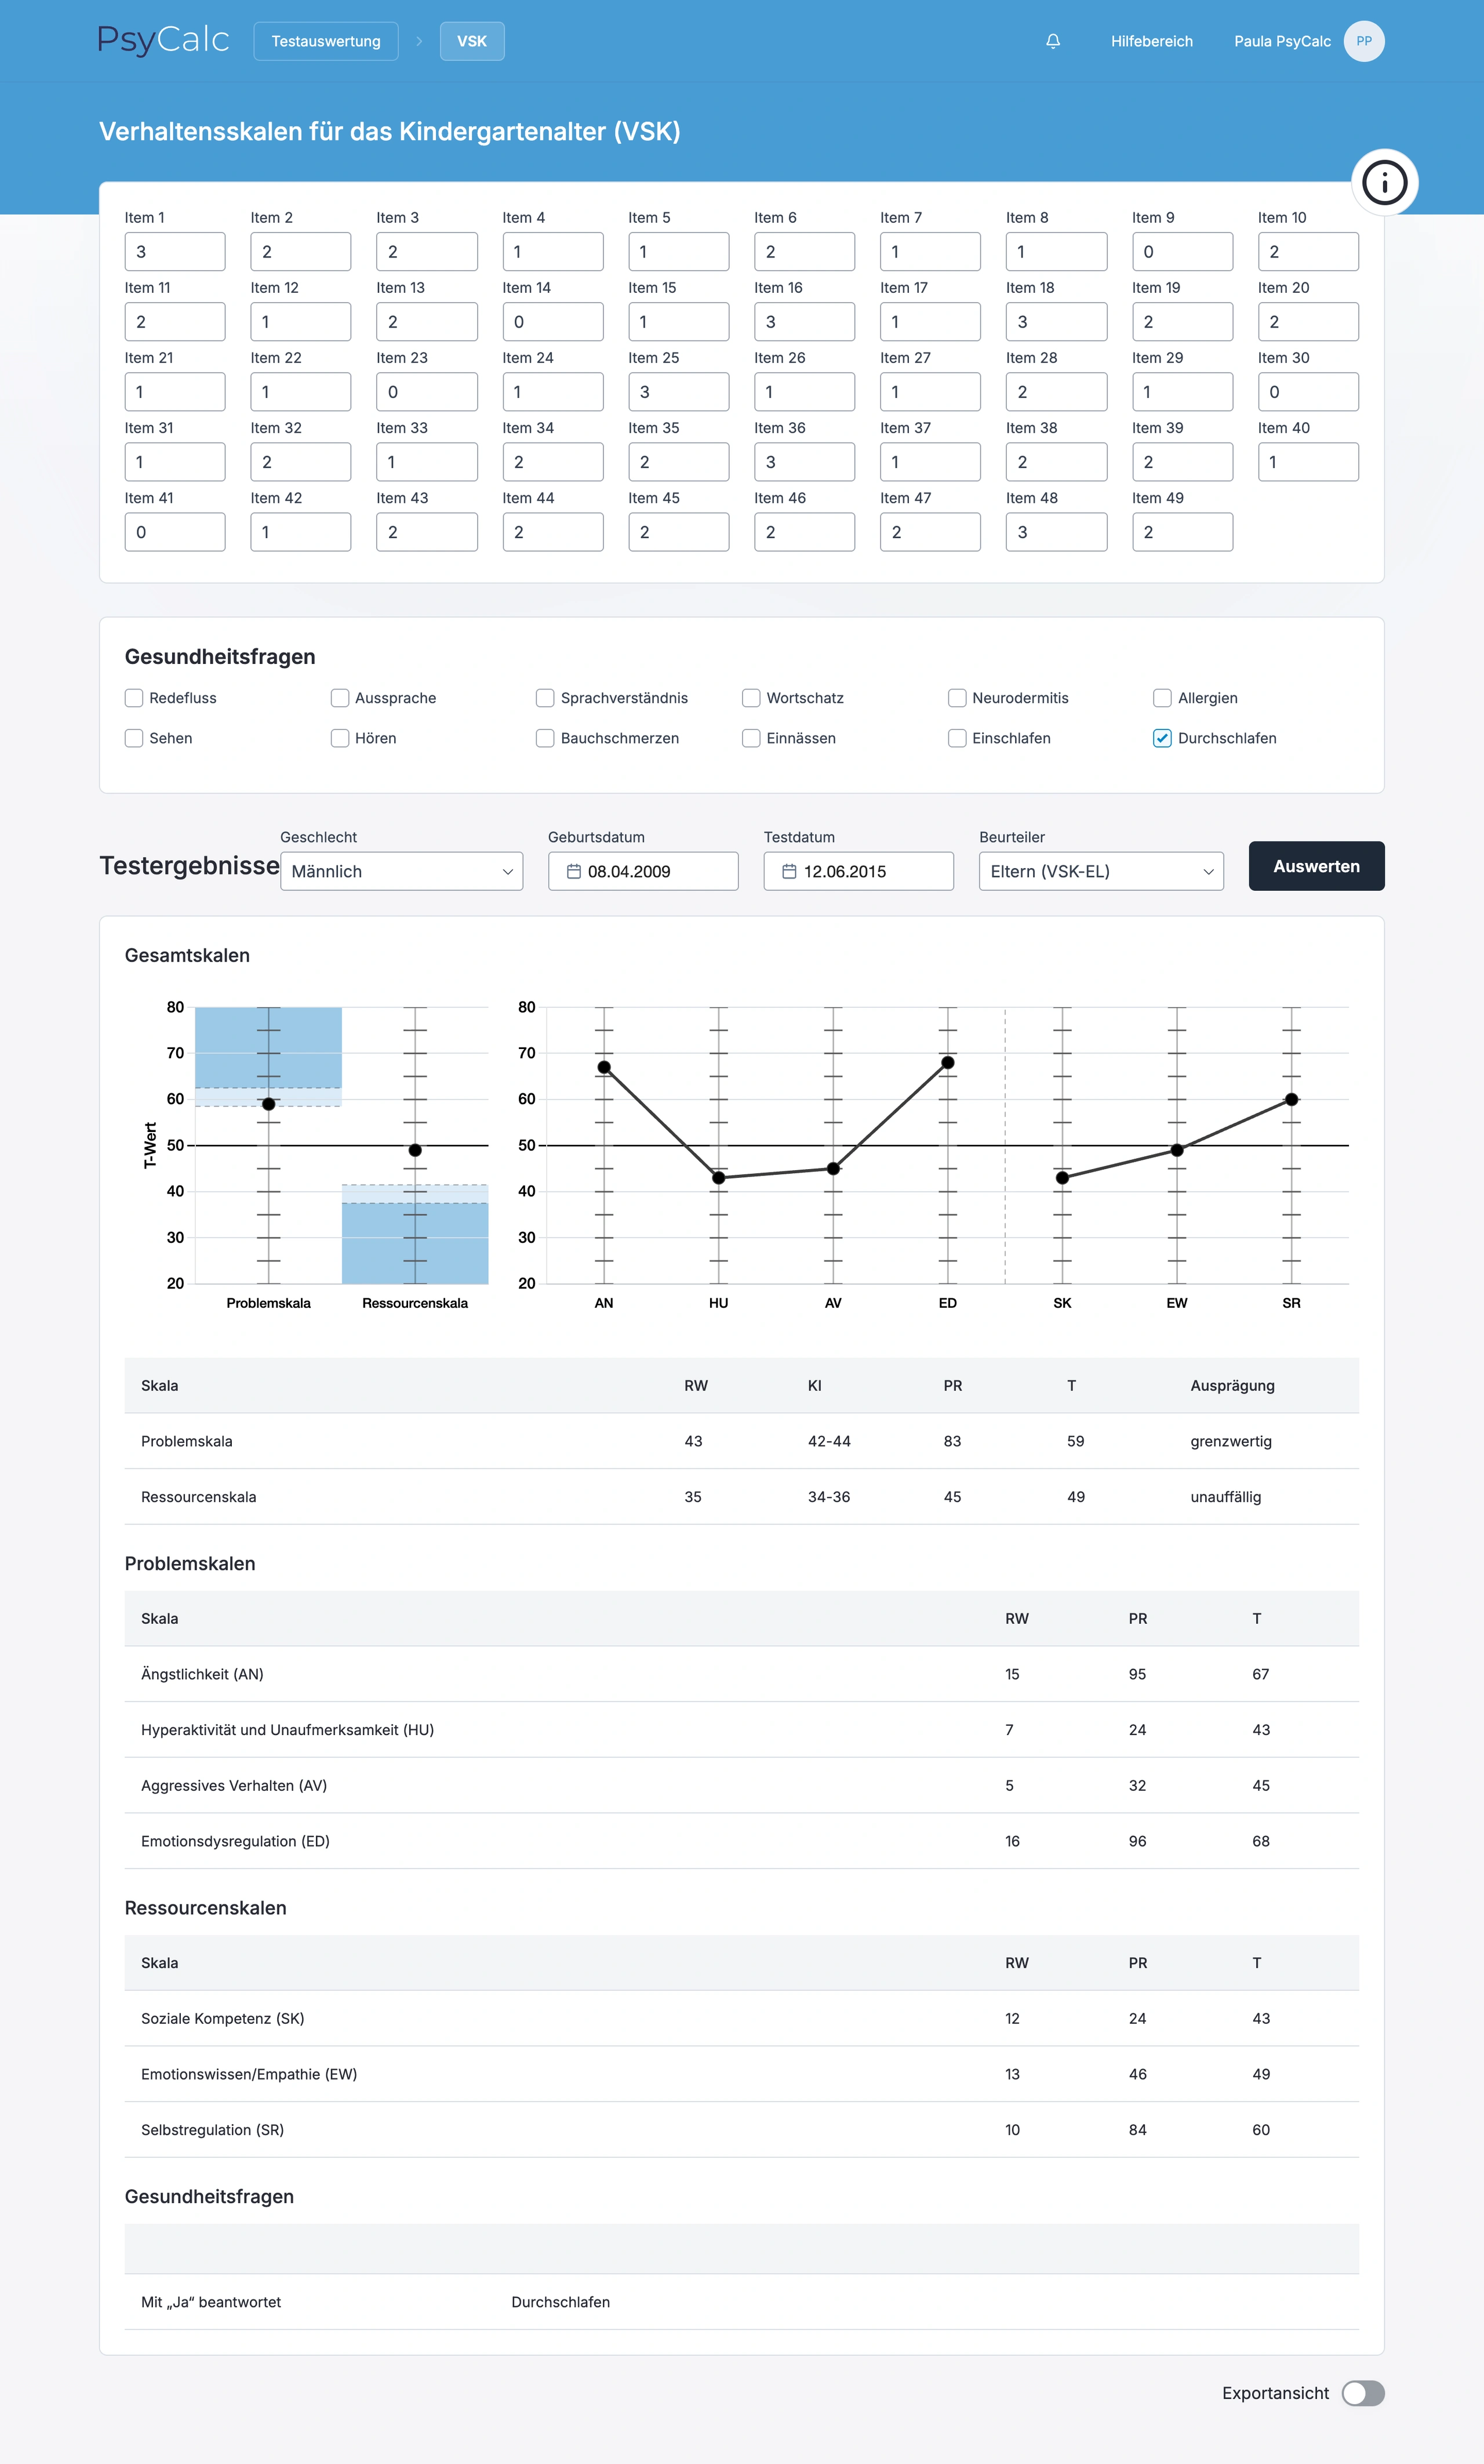Image resolution: width=1484 pixels, height=2464 pixels.
Task: Open the info circle icon
Action: pos(1384,183)
